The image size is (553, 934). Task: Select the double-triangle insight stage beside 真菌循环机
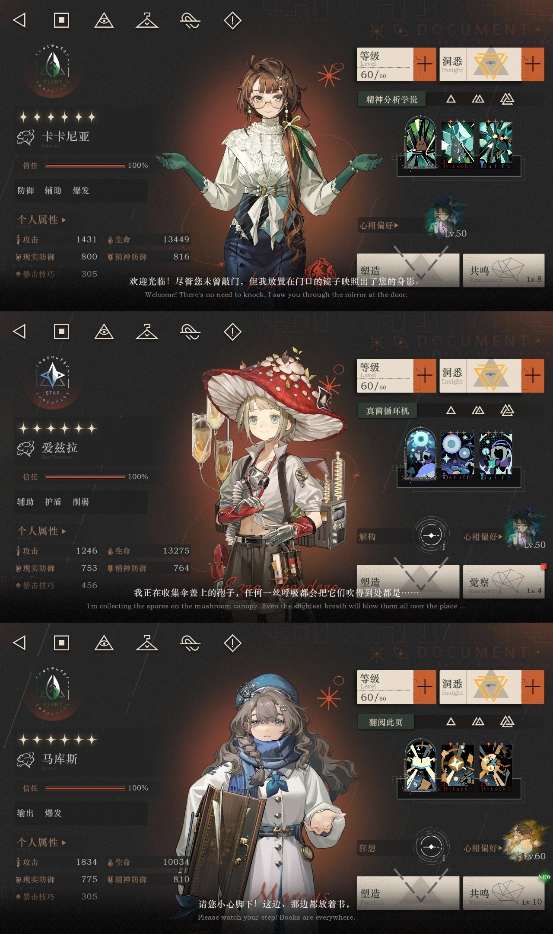(478, 410)
